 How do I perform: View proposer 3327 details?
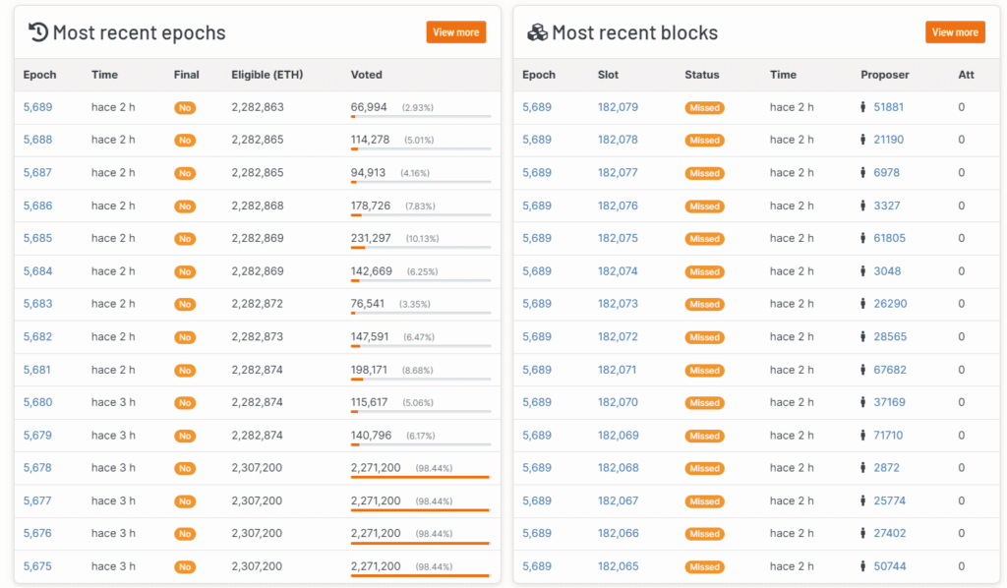(886, 206)
